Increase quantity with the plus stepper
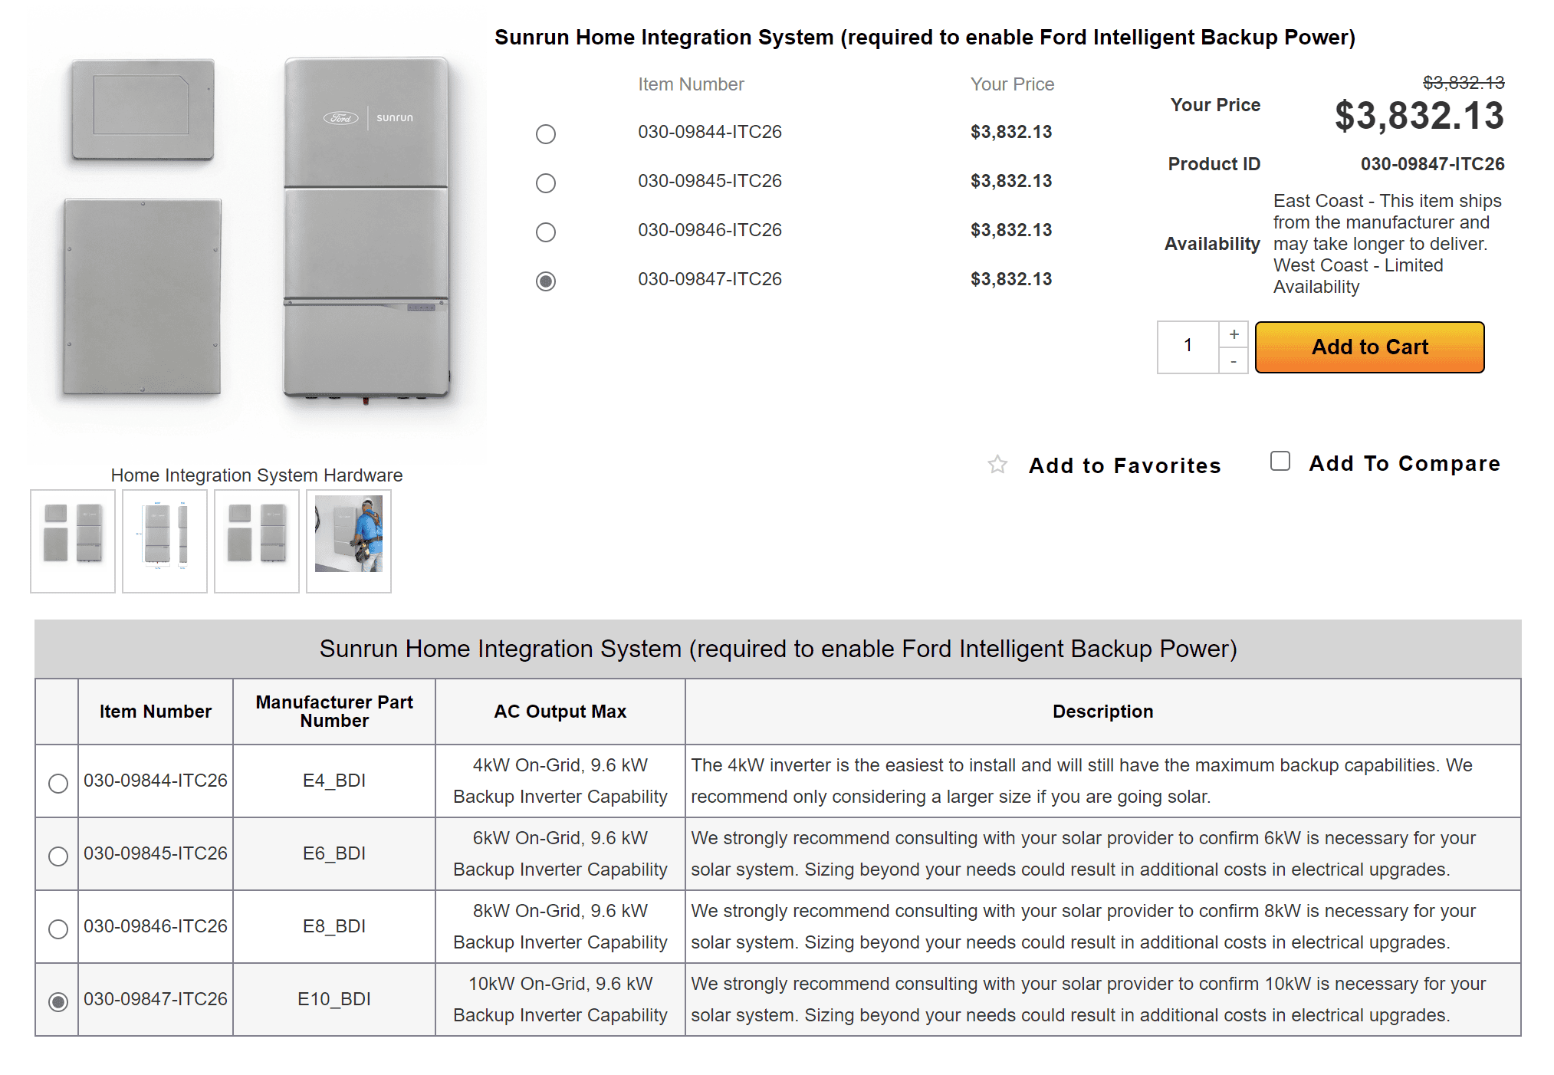 (1234, 334)
